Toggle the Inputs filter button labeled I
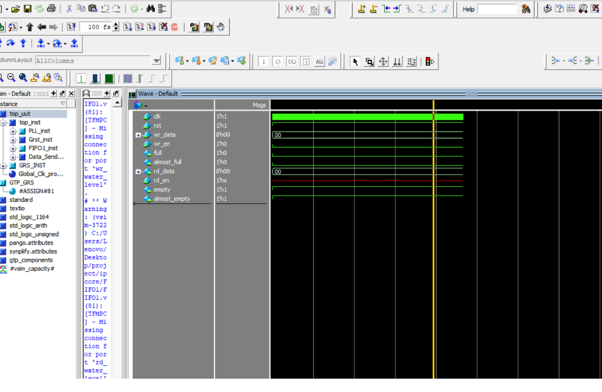602x392 pixels. point(263,62)
